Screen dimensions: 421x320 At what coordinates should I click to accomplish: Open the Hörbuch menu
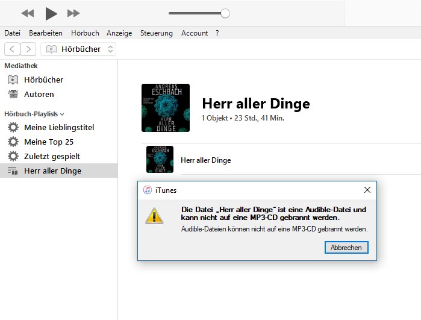[x=85, y=33]
